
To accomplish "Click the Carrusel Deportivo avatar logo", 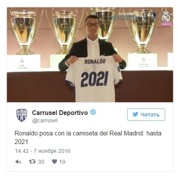I will (22, 115).
